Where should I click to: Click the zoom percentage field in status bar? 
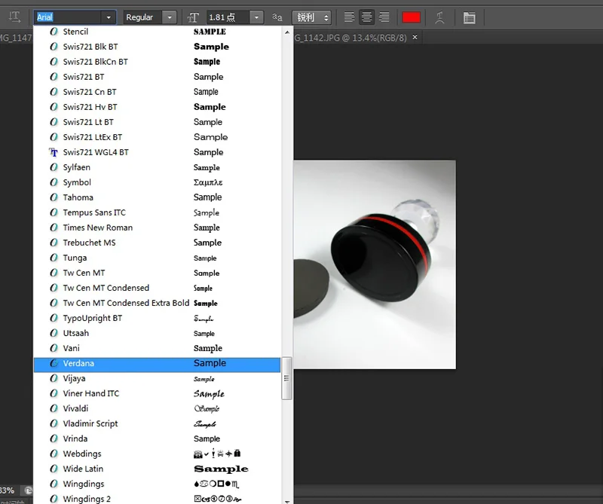click(x=7, y=490)
